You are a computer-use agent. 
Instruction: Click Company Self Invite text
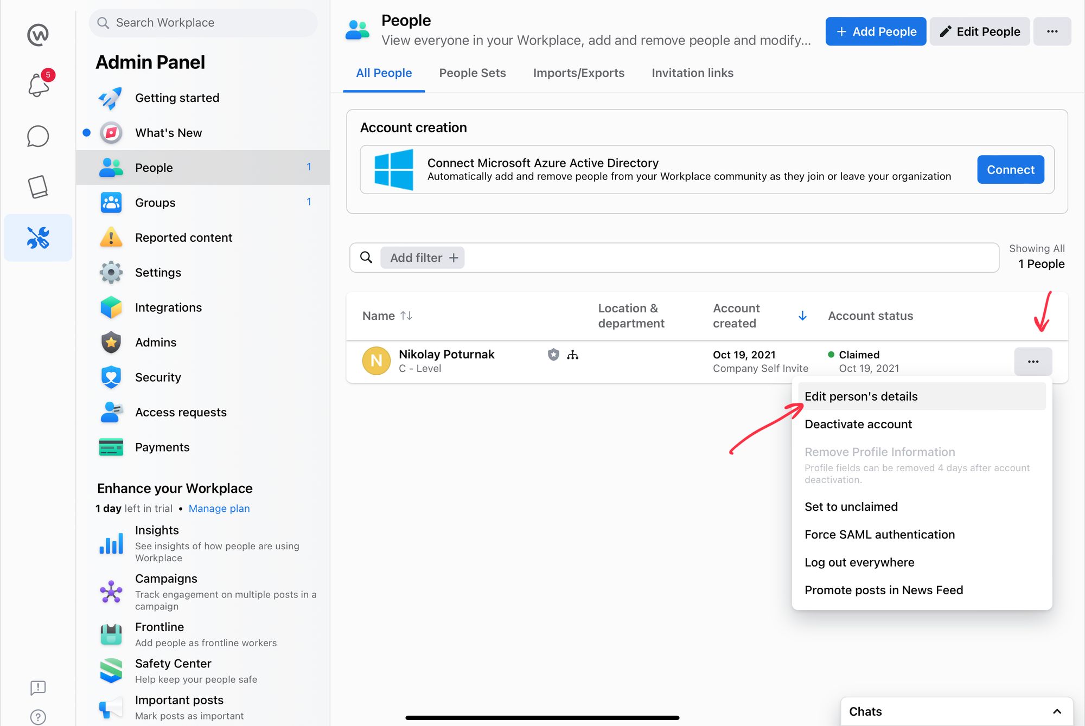761,368
